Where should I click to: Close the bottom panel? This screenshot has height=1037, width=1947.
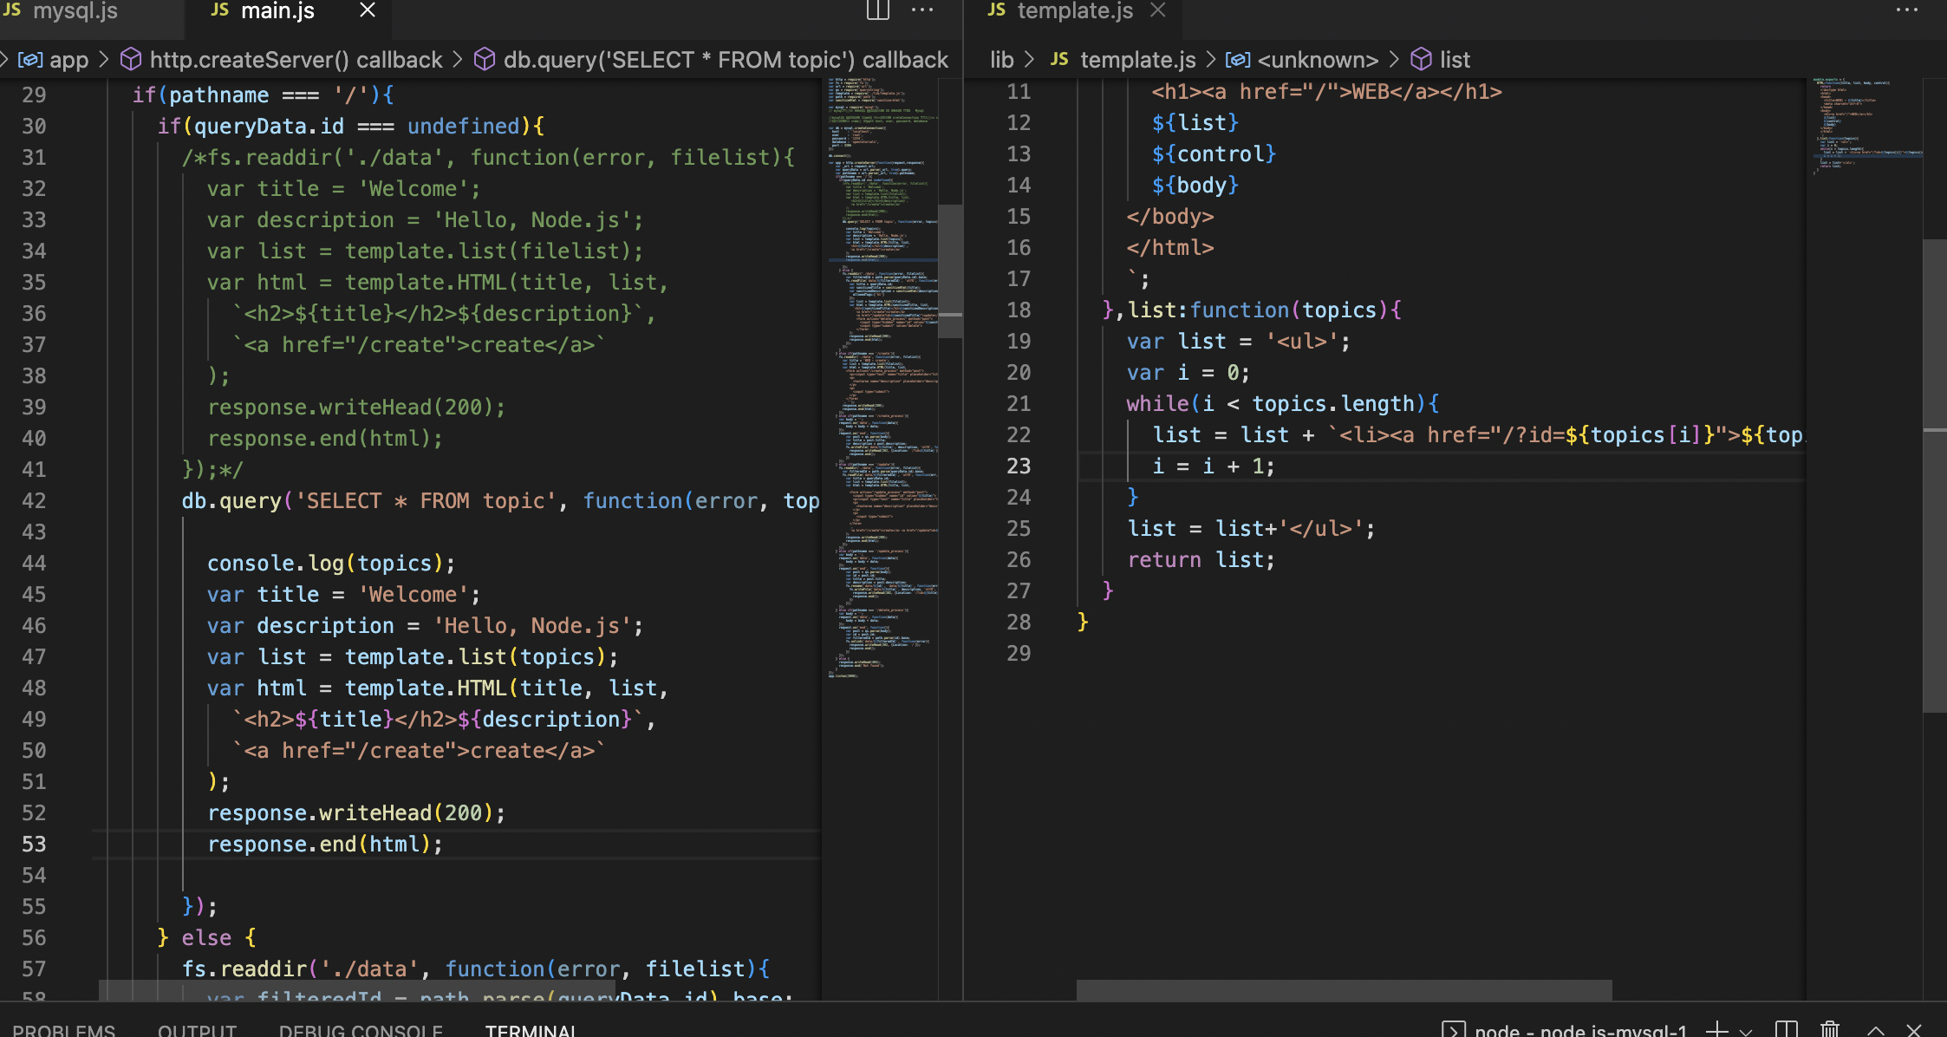pos(1914,1030)
